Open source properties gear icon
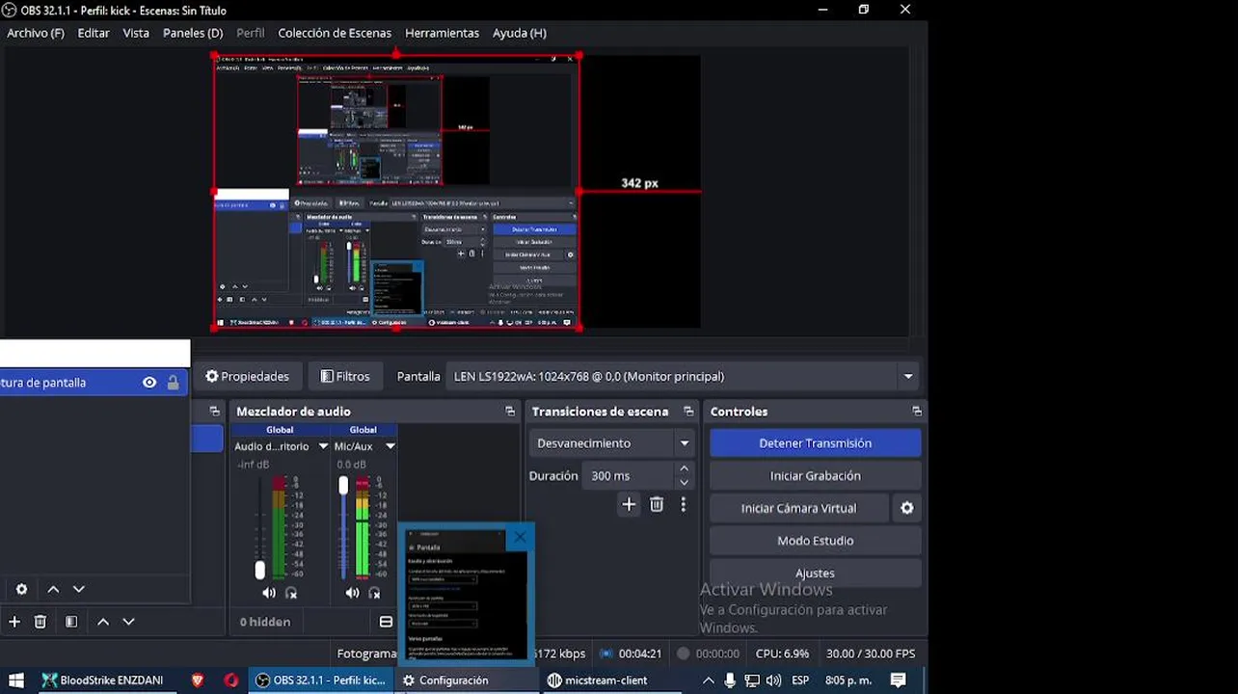This screenshot has height=694, width=1238. pyautogui.click(x=21, y=589)
